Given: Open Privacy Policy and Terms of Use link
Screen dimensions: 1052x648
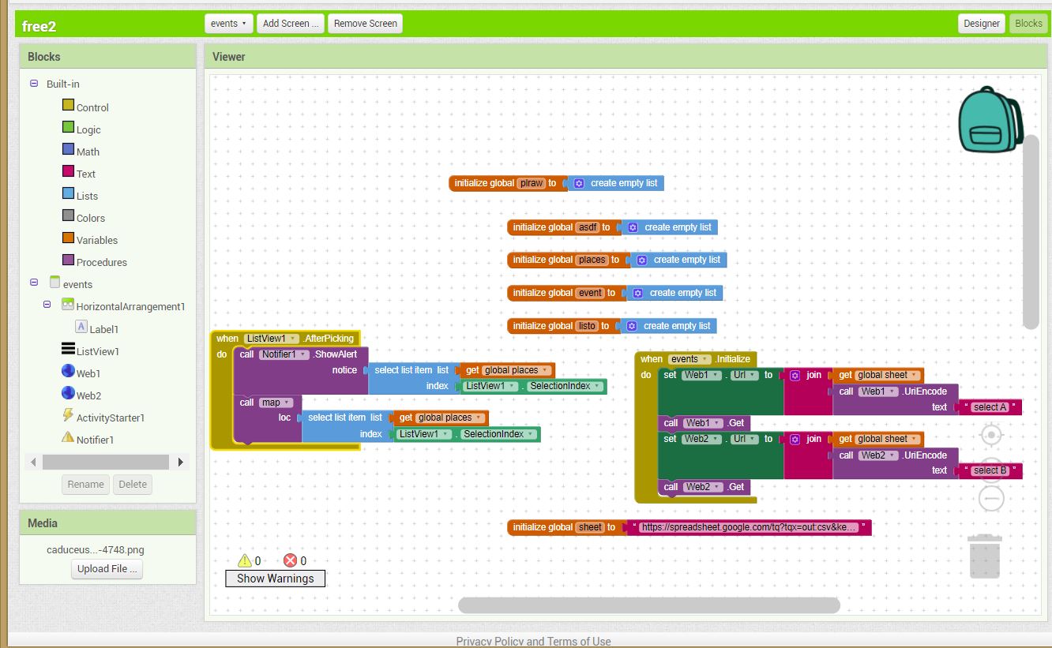Looking at the screenshot, I should point(533,642).
